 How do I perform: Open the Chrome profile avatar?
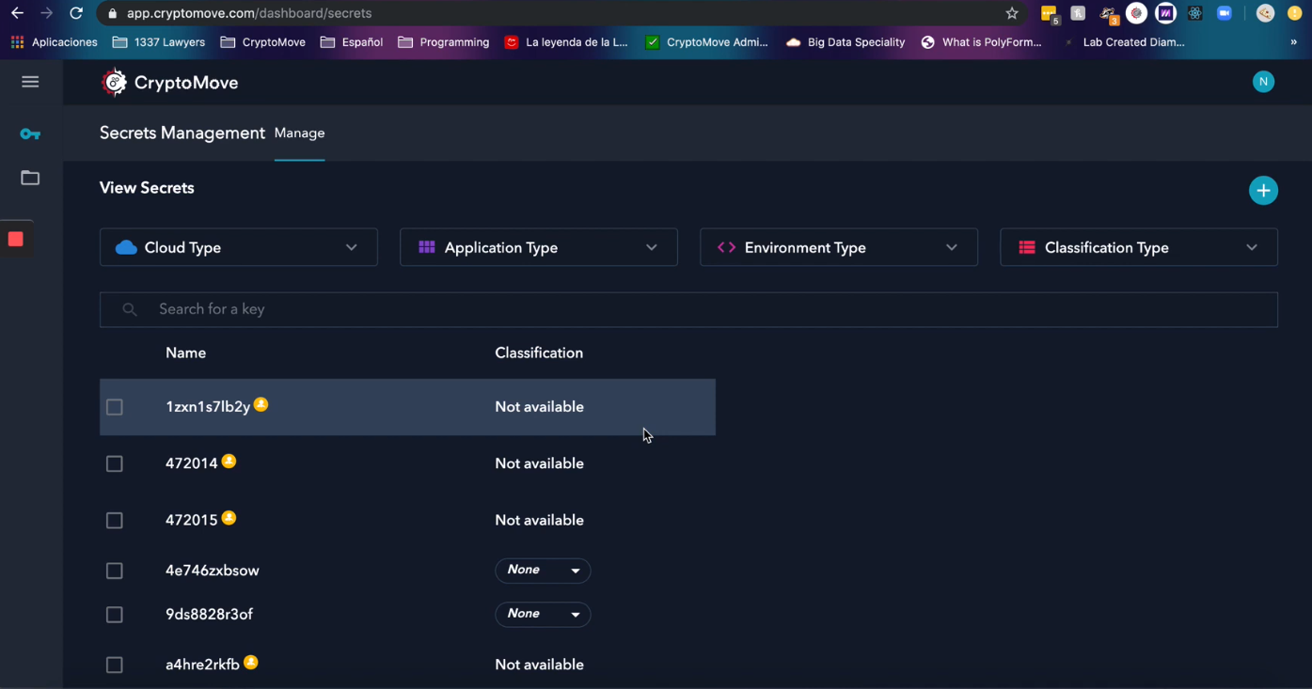pos(1265,13)
